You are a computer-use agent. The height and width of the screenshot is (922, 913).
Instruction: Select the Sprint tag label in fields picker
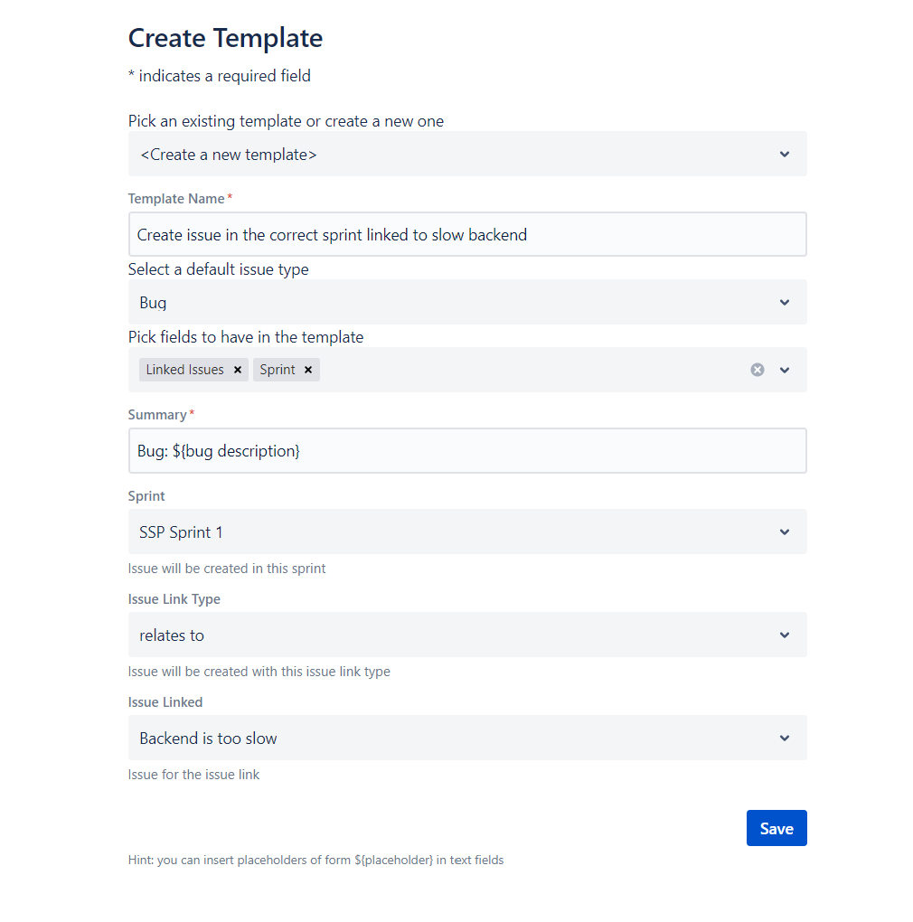click(277, 370)
